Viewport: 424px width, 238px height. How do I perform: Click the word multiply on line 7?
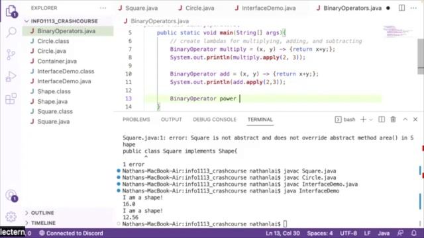click(233, 50)
